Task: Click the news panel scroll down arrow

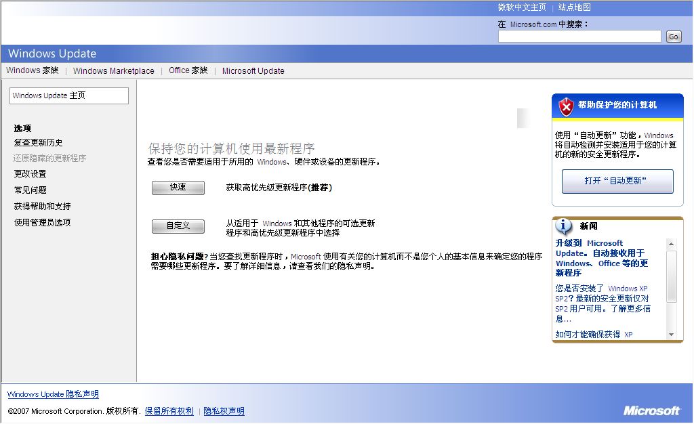Action: tap(671, 335)
